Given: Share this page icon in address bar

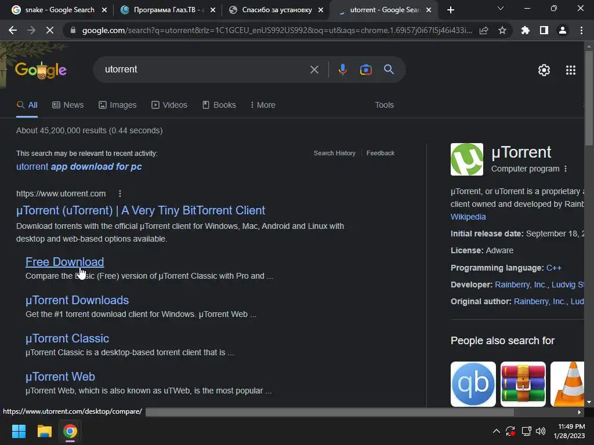Looking at the screenshot, I should [484, 30].
